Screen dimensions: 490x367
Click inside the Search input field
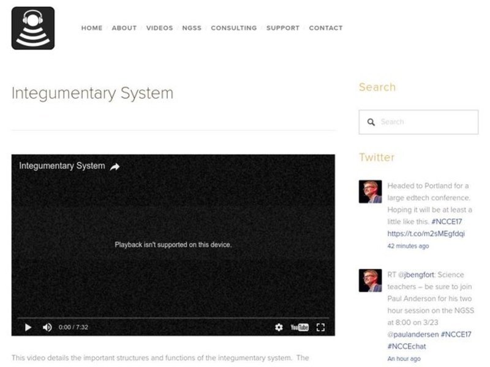pyautogui.click(x=423, y=122)
